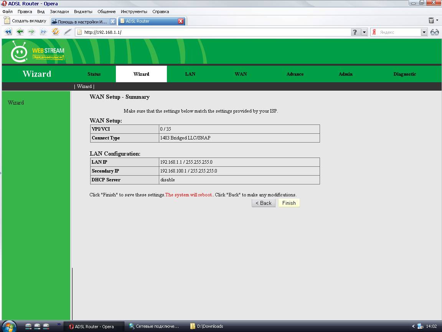Reload the page using the refresh icon
The height and width of the screenshot is (332, 442).
56,32
